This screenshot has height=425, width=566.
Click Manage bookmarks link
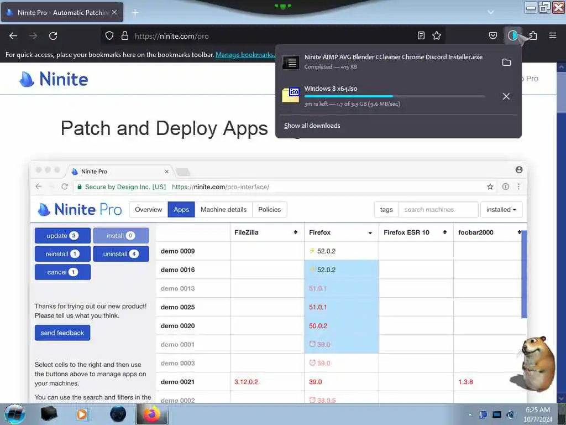click(245, 55)
